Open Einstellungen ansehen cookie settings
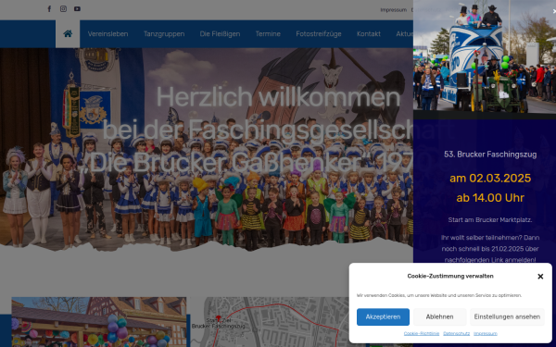The width and height of the screenshot is (556, 347). point(507,316)
